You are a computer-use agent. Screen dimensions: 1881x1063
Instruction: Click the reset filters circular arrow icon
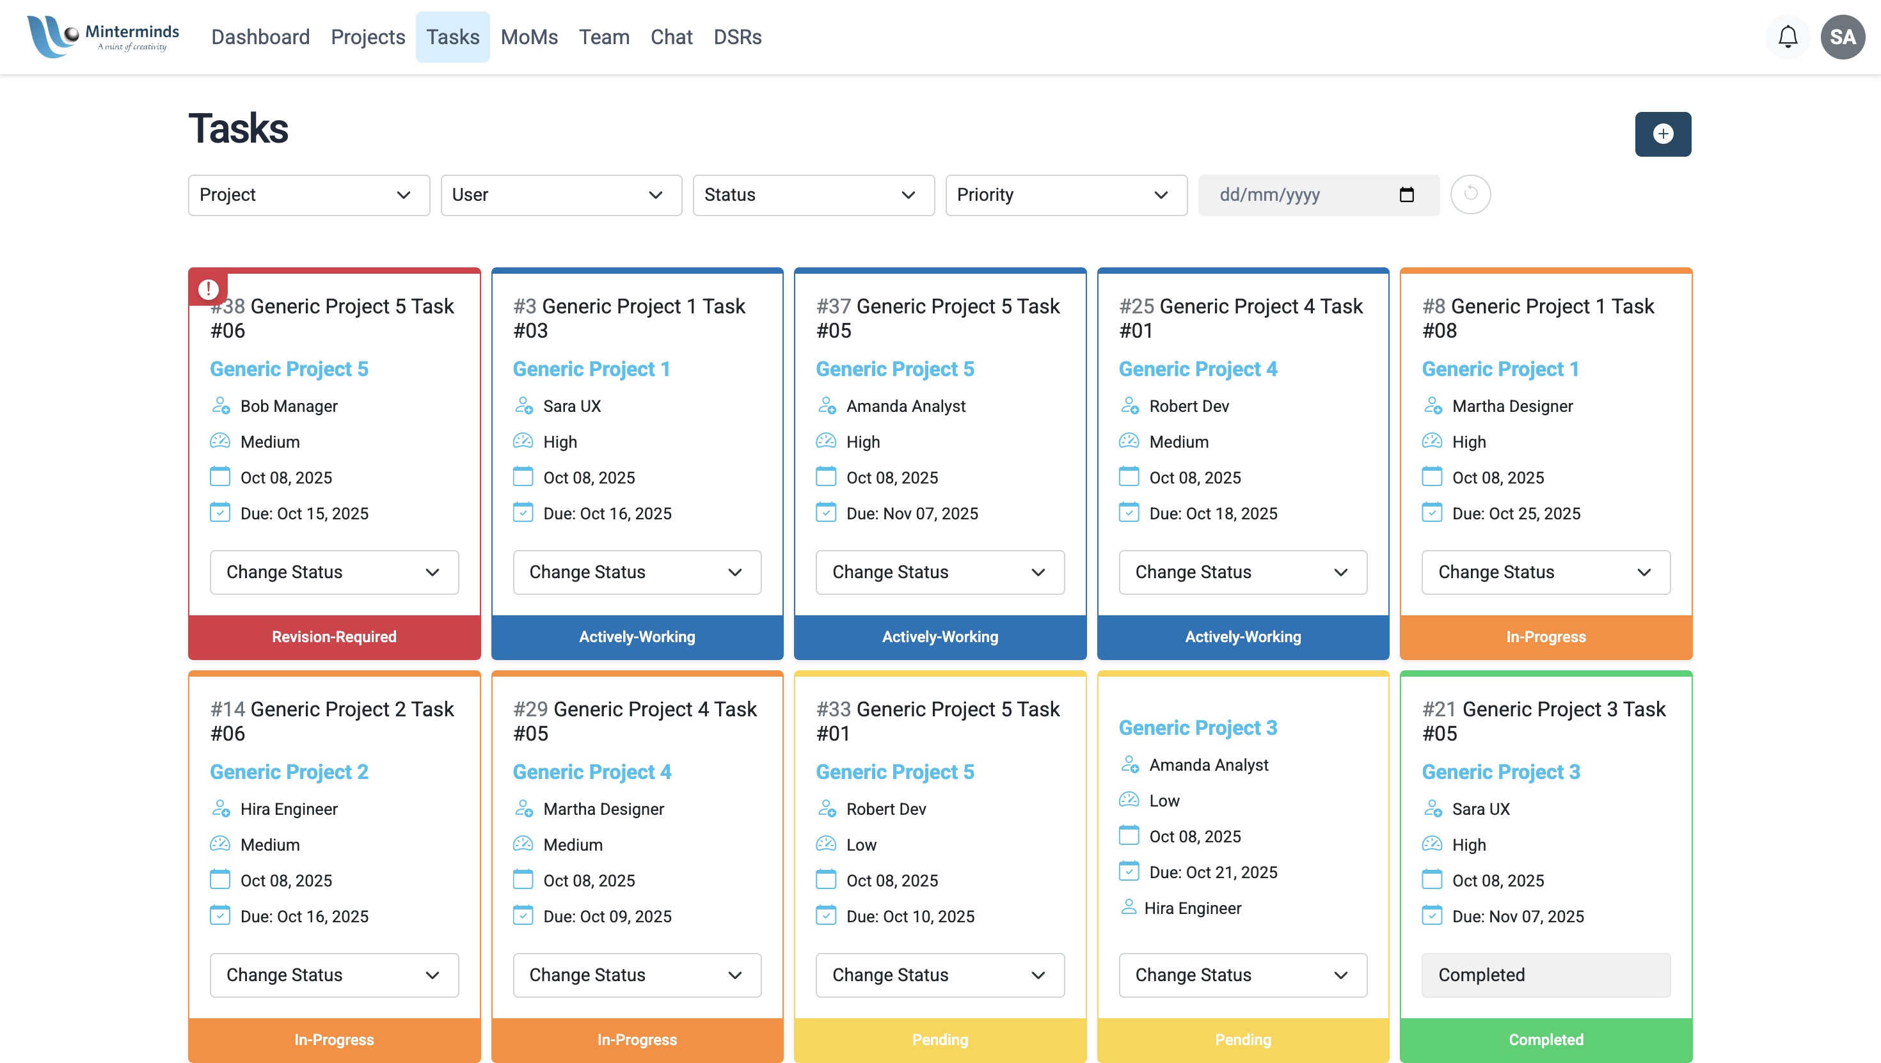[x=1470, y=194]
